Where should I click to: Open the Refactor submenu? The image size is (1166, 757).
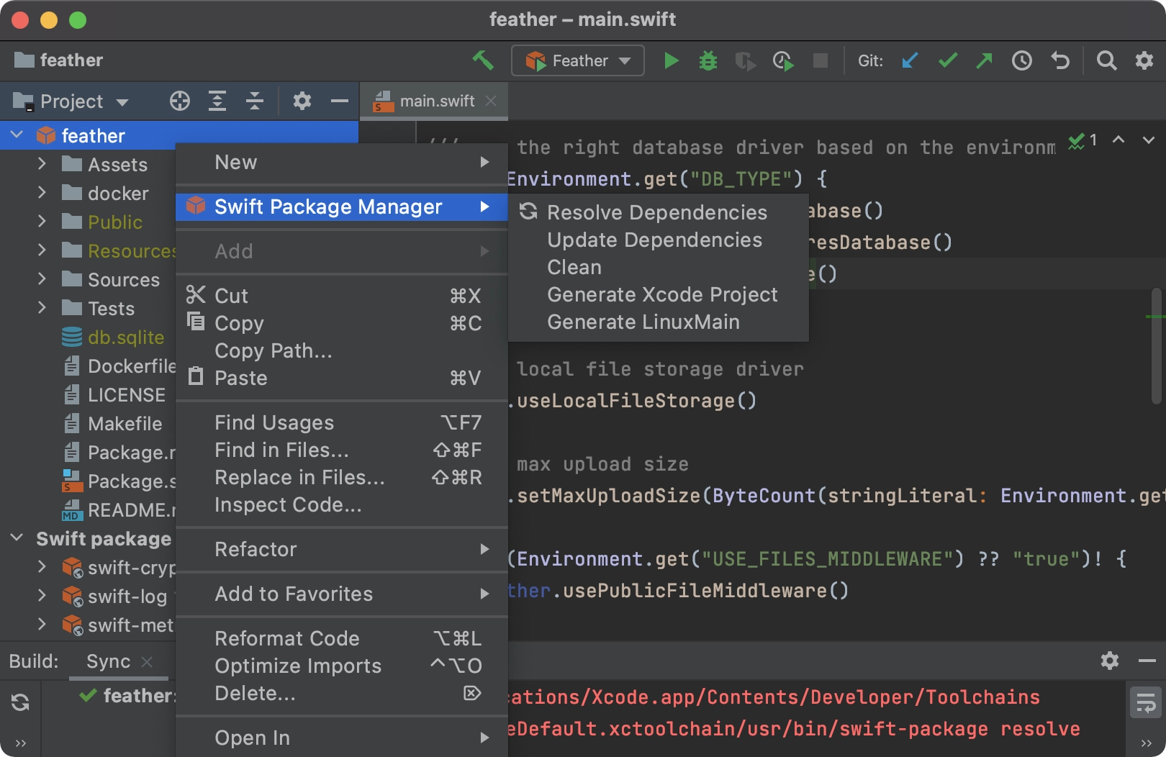pos(342,549)
